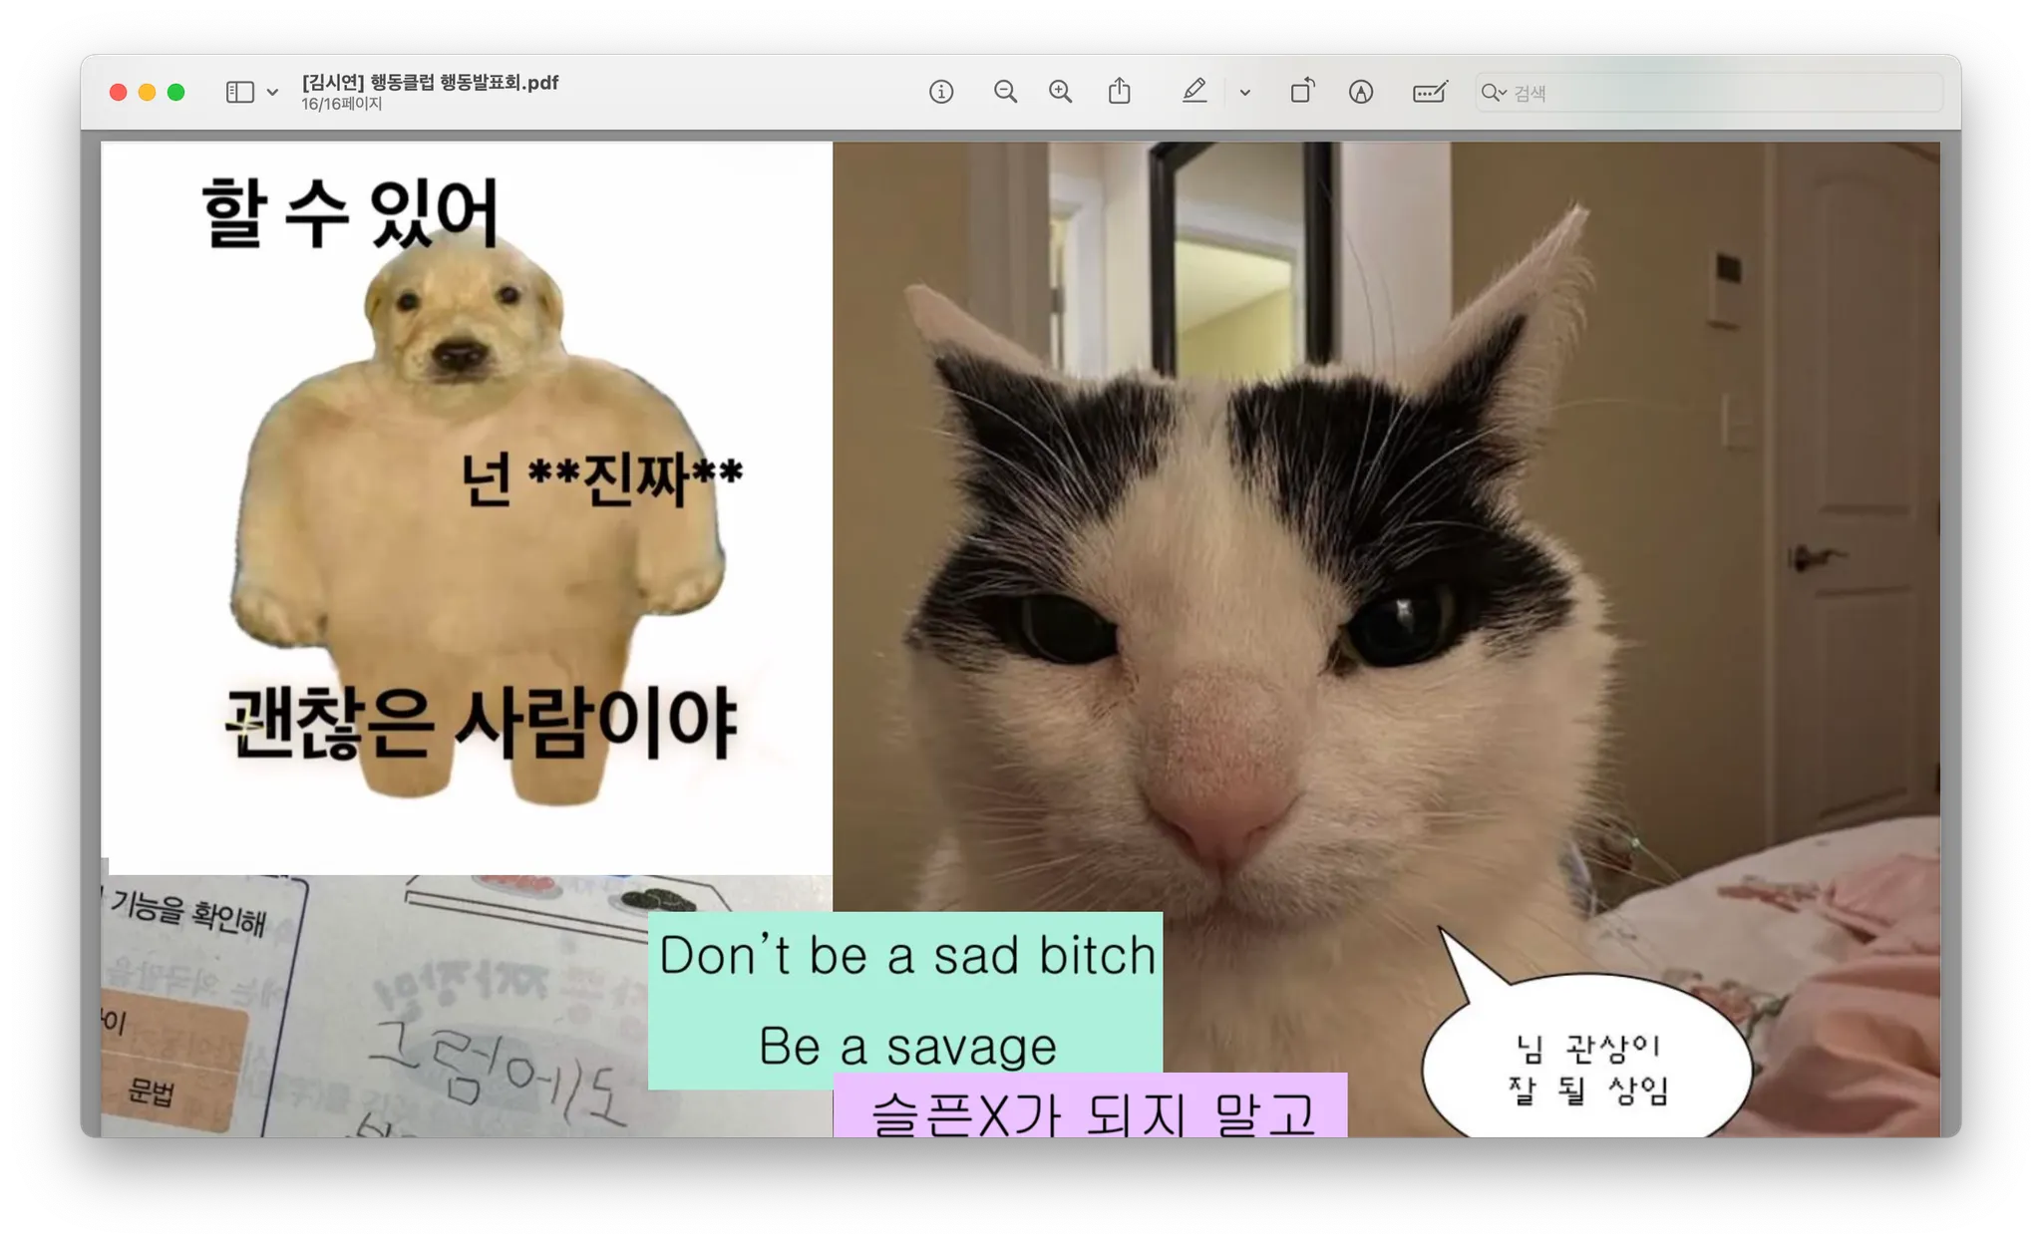This screenshot has width=2042, height=1244.
Task: Click the green "Be a savage" text box
Action: tap(904, 1000)
